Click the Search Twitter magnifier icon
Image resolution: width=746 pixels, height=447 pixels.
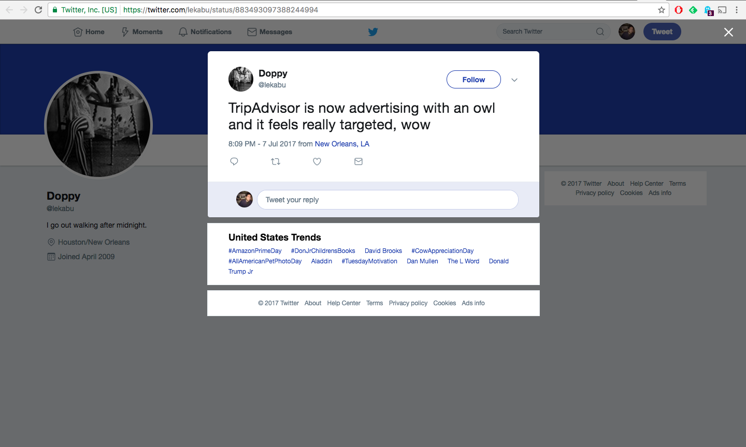tap(600, 32)
